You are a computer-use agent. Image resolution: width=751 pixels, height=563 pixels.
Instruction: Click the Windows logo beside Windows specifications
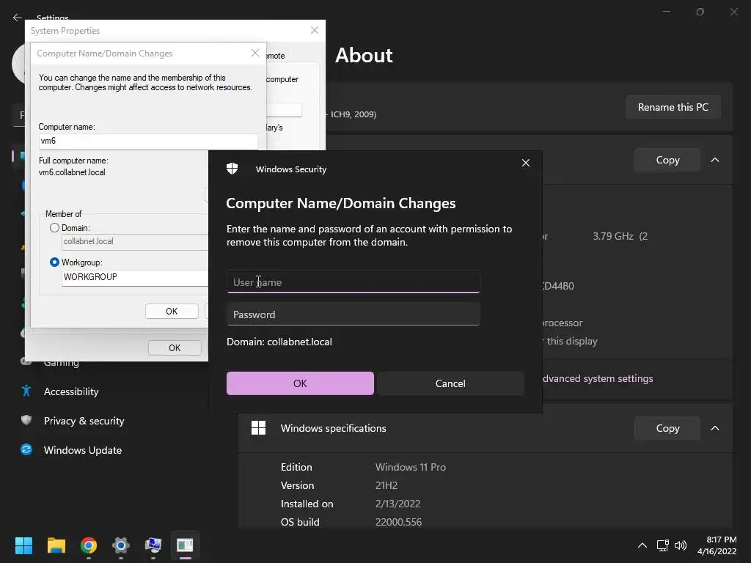(259, 428)
